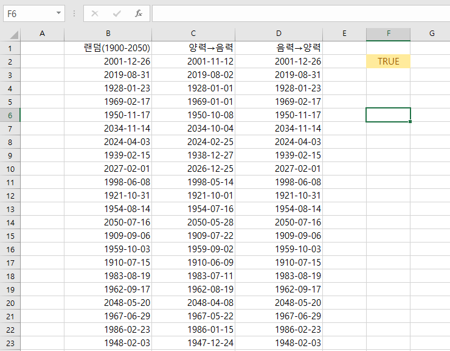This screenshot has height=351, width=450.
Task: Click the formula bar resize dots handle
Action: point(74,13)
